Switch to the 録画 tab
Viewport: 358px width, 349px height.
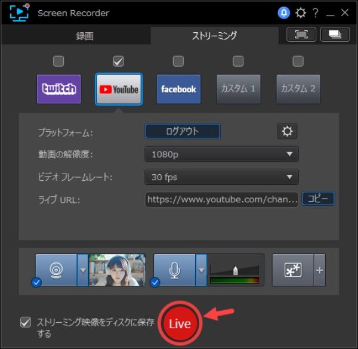click(76, 36)
